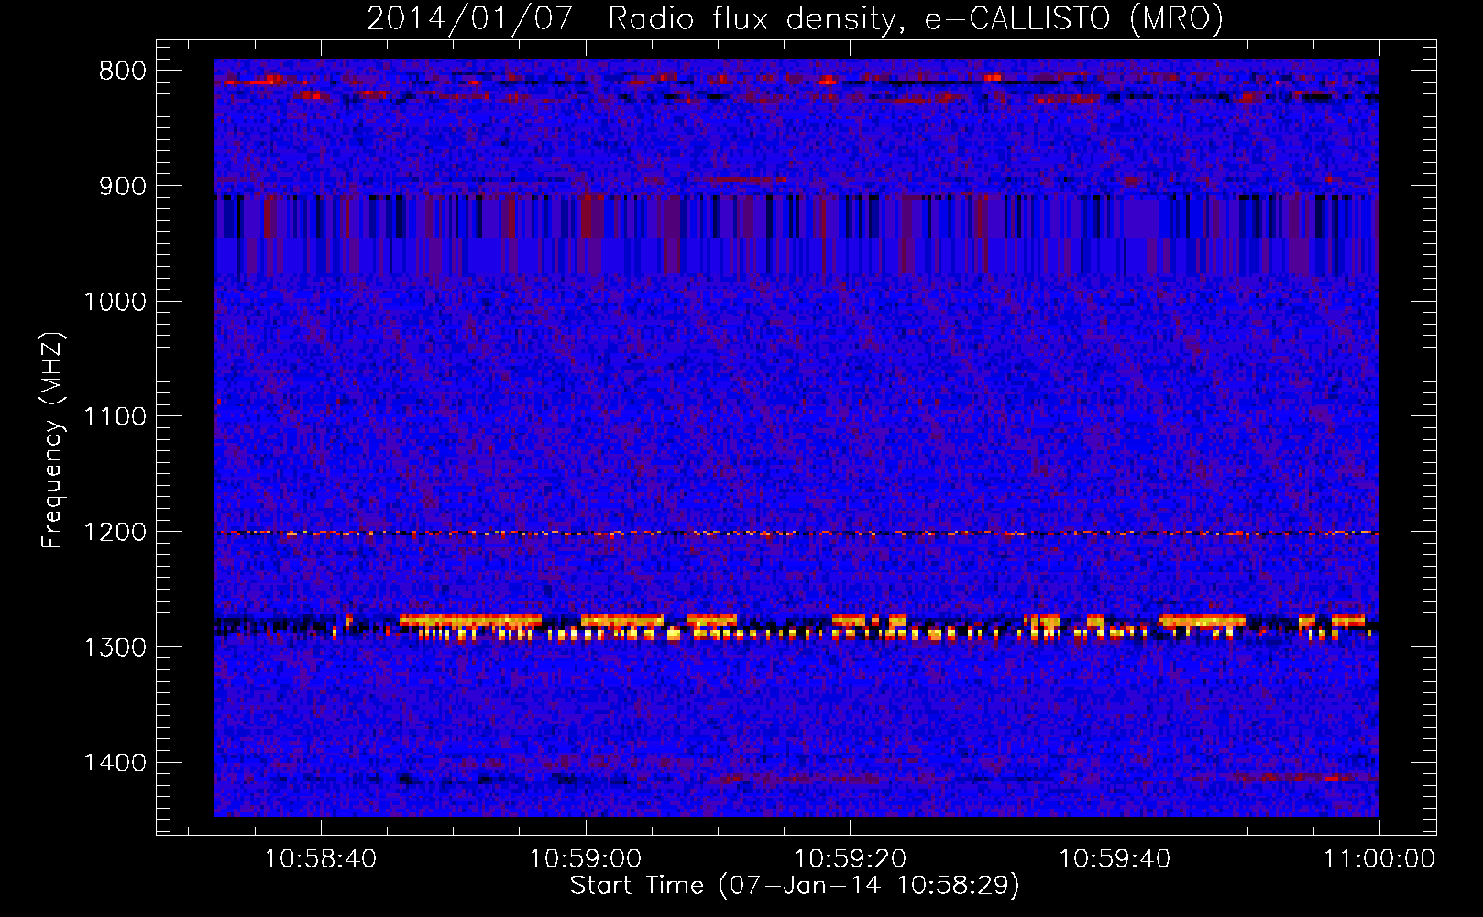Click the 10:59:20 time tick label

(x=850, y=859)
